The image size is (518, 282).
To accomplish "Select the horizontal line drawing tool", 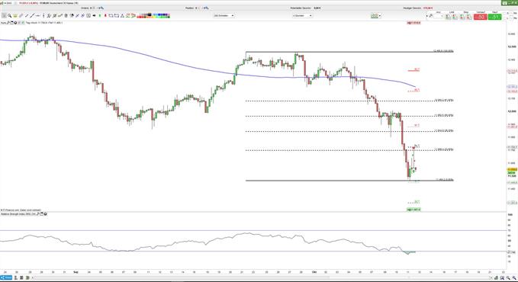I will [37, 15].
